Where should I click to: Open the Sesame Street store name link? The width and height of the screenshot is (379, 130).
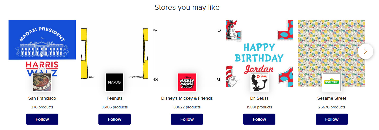tap(332, 98)
